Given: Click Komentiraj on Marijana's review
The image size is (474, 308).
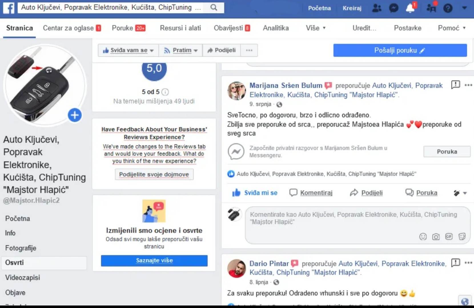Looking at the screenshot, I should (311, 193).
